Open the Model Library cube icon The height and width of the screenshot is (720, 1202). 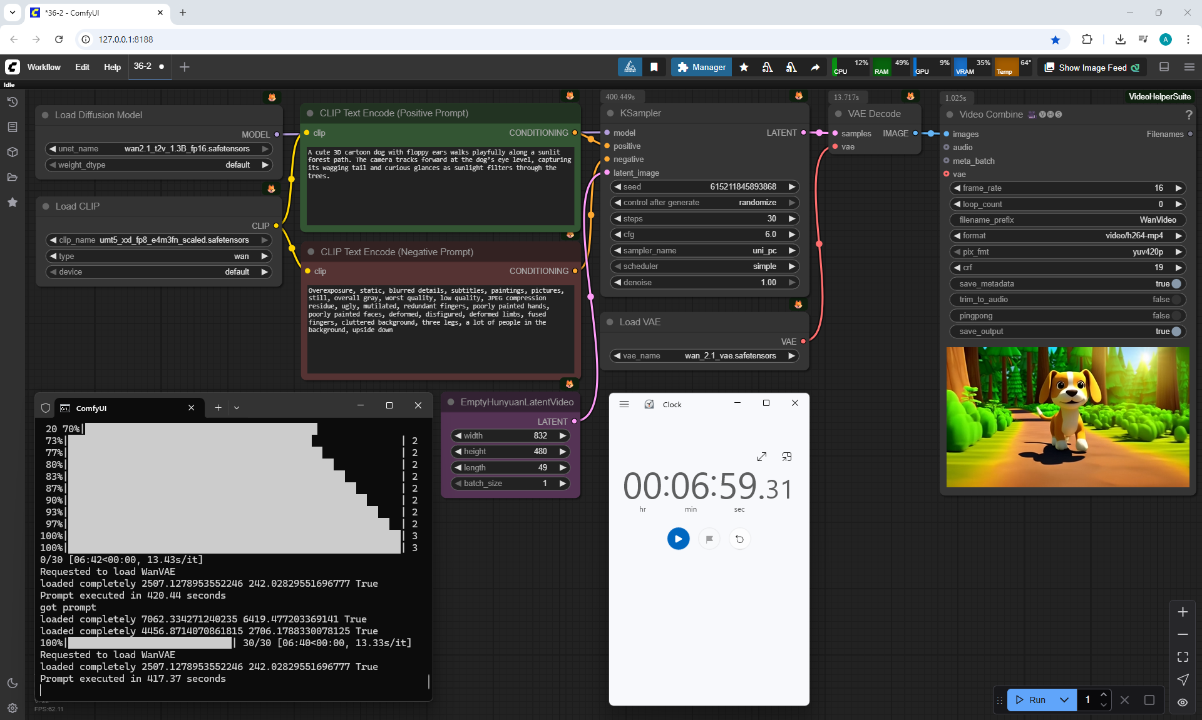point(13,152)
